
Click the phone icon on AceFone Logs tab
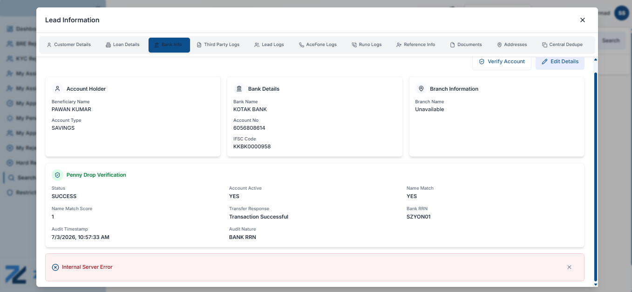[301, 45]
